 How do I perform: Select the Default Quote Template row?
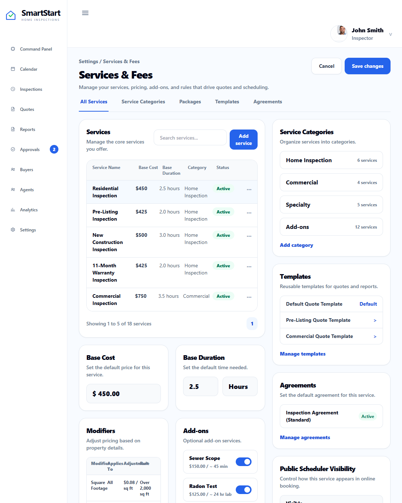click(x=331, y=304)
